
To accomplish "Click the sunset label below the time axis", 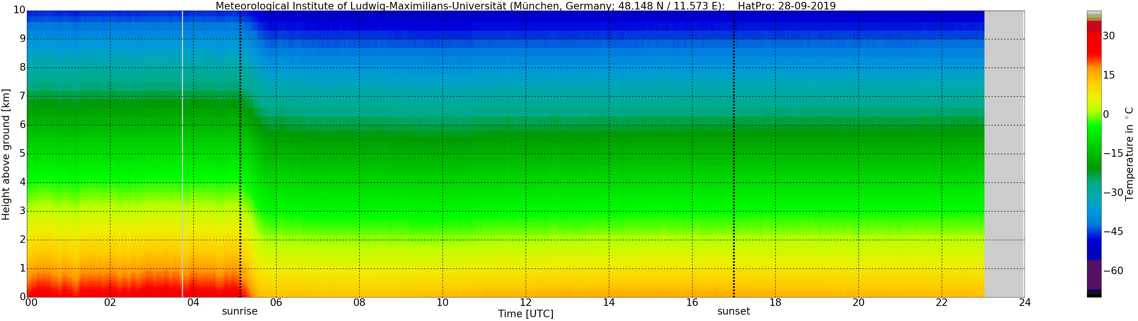I will [733, 311].
